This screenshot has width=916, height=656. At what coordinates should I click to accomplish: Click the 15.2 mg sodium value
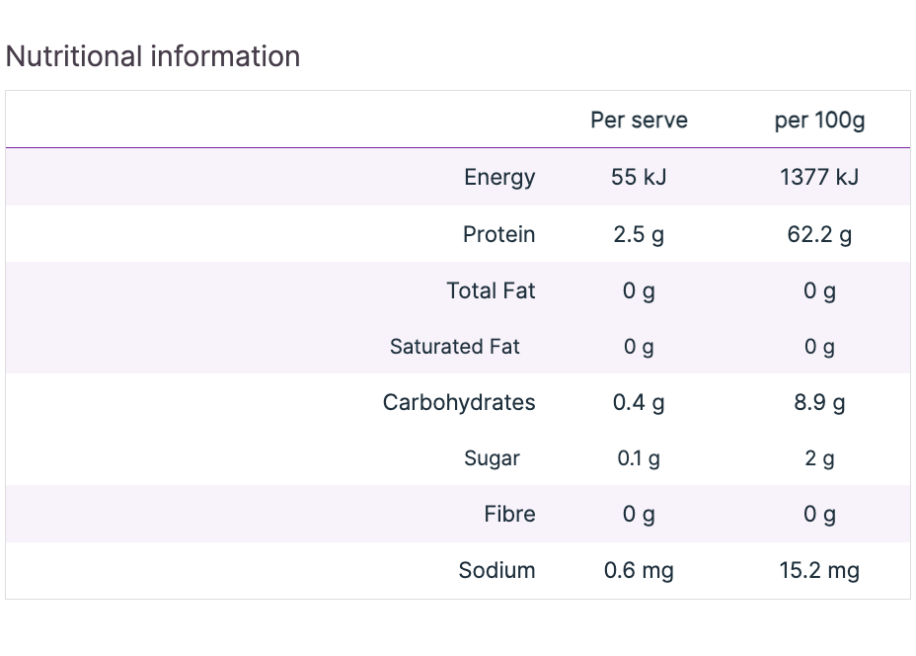819,570
